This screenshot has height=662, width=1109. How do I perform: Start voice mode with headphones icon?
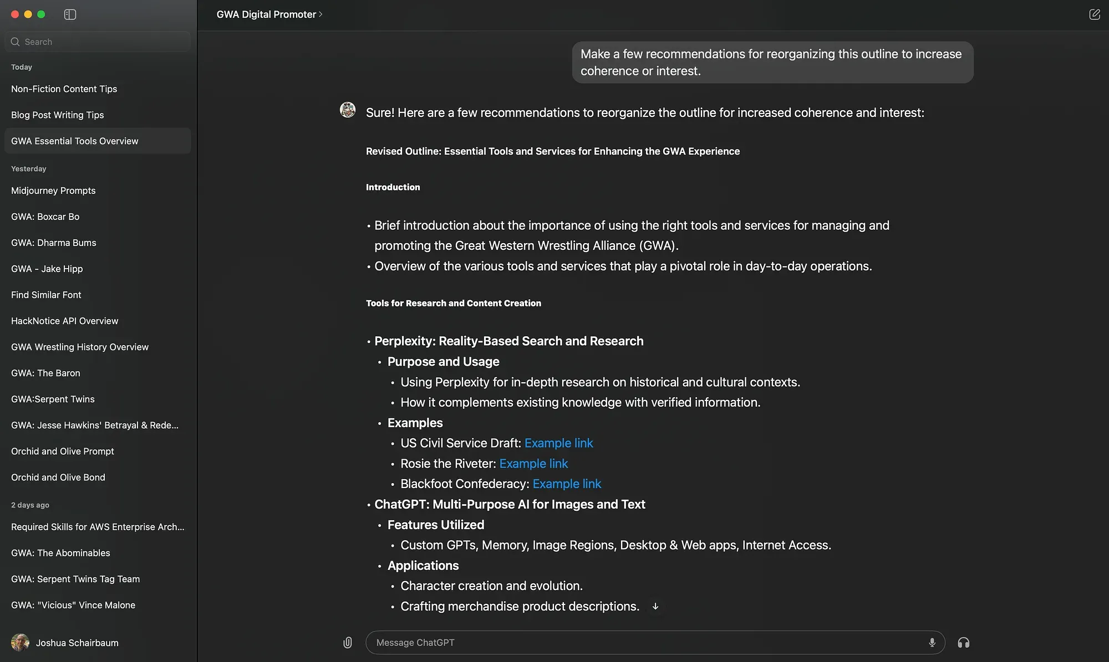(x=964, y=643)
